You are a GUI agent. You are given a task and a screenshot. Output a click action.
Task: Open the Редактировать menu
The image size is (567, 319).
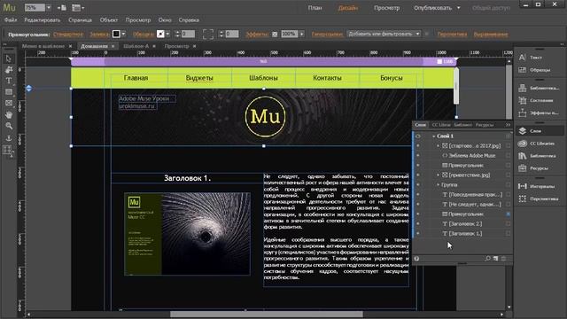coord(43,19)
